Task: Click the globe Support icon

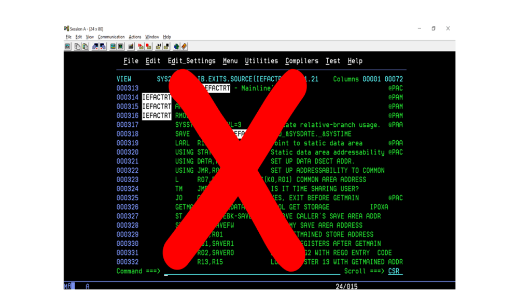Action: [176, 46]
